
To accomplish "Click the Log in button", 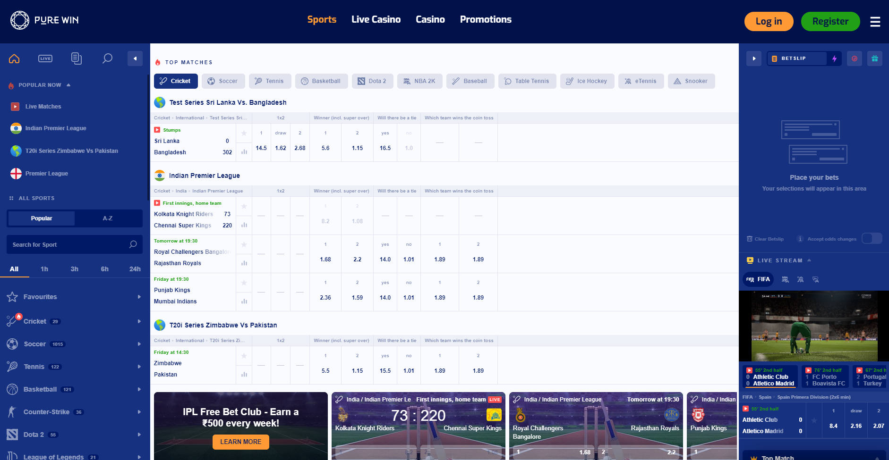I will coord(769,21).
